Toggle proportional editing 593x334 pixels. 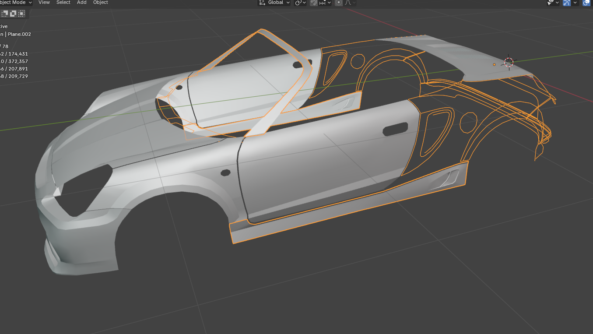coord(339,3)
